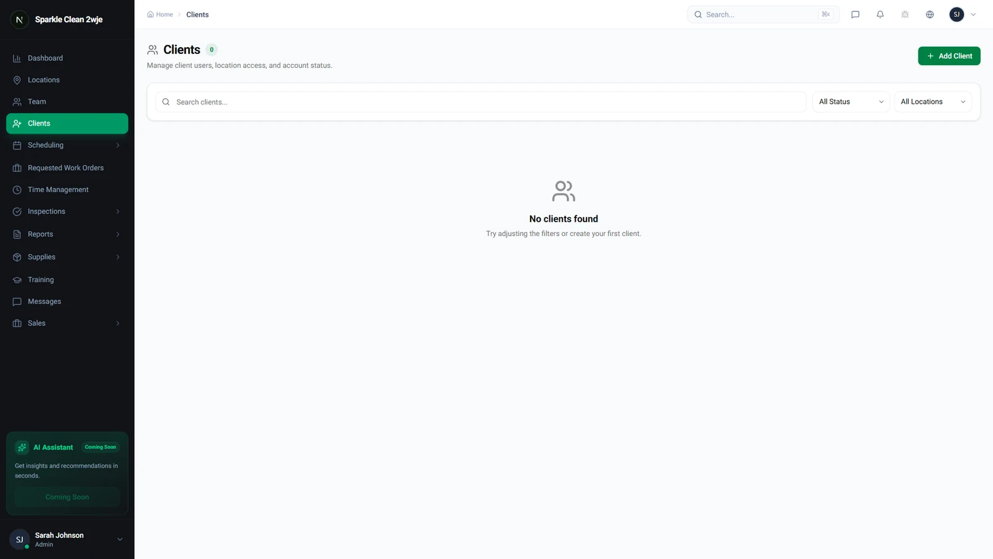The height and width of the screenshot is (559, 993).
Task: Open Messages from sidebar
Action: [67, 302]
